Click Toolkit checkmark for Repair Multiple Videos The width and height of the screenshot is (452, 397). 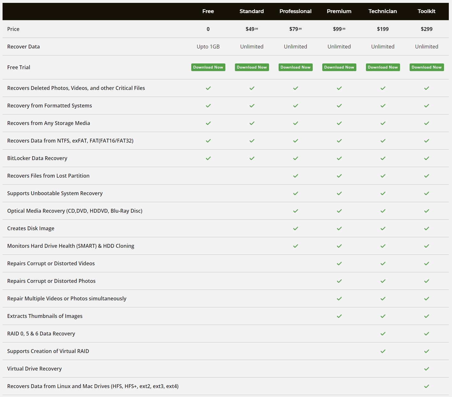coord(426,298)
